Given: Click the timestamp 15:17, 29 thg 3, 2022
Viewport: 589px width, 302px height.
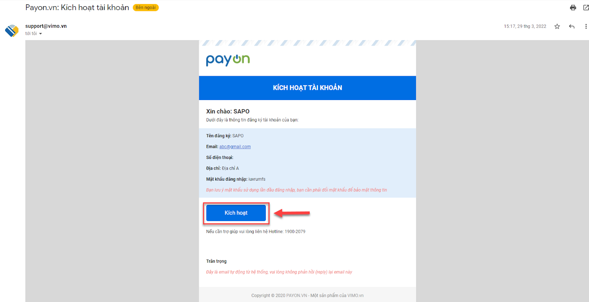Looking at the screenshot, I should [525, 26].
